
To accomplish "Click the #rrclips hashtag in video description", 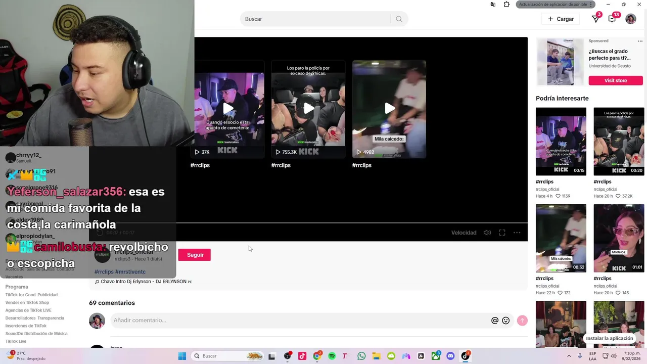I will (x=104, y=272).
